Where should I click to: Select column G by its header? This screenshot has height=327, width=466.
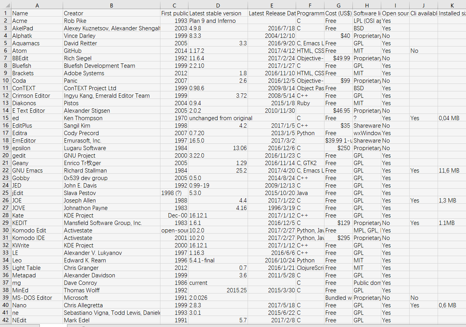tap(339, 6)
